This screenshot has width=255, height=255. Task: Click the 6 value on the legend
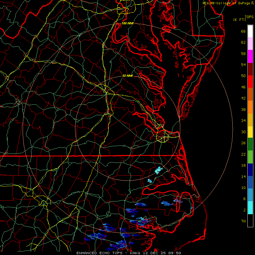[245, 199]
